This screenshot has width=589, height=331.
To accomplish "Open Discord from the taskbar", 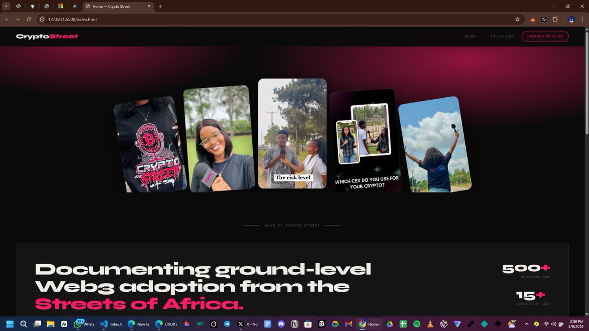I will [281, 324].
